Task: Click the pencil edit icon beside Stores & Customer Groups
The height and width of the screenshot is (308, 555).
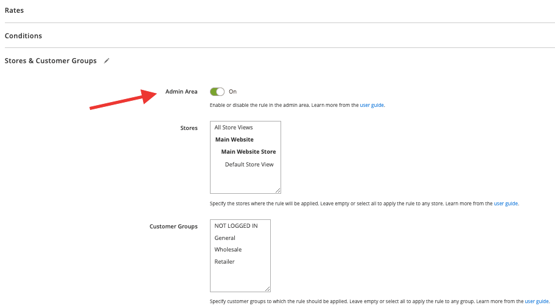Action: coord(106,61)
